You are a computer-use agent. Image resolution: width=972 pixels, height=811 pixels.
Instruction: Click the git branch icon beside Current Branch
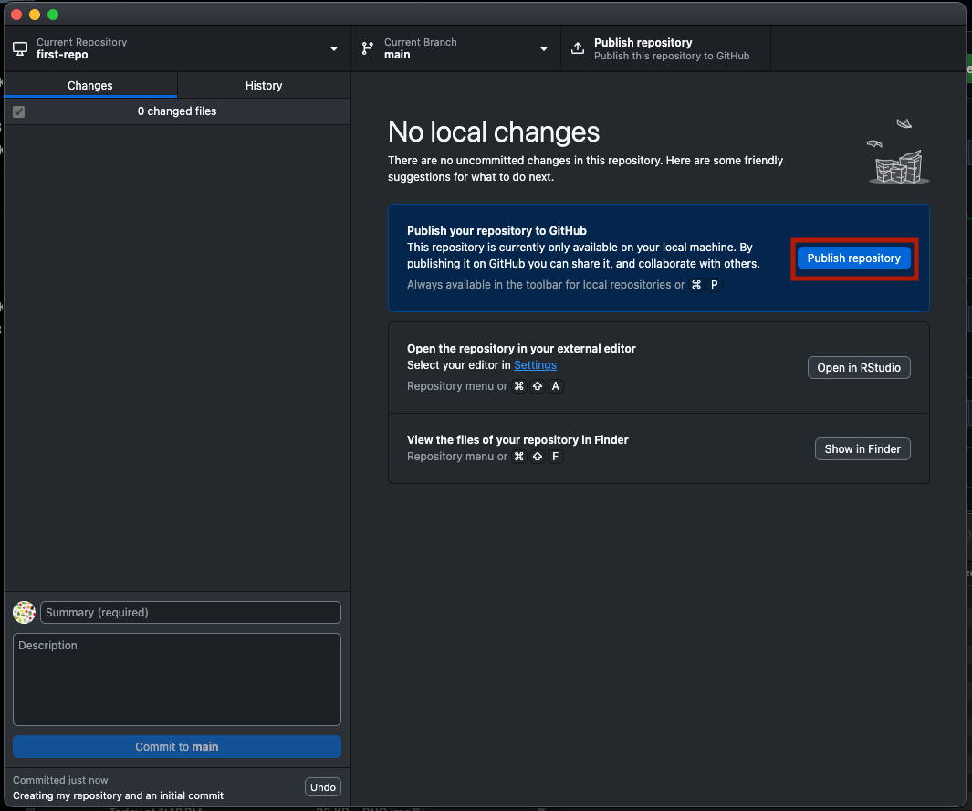[x=368, y=48]
